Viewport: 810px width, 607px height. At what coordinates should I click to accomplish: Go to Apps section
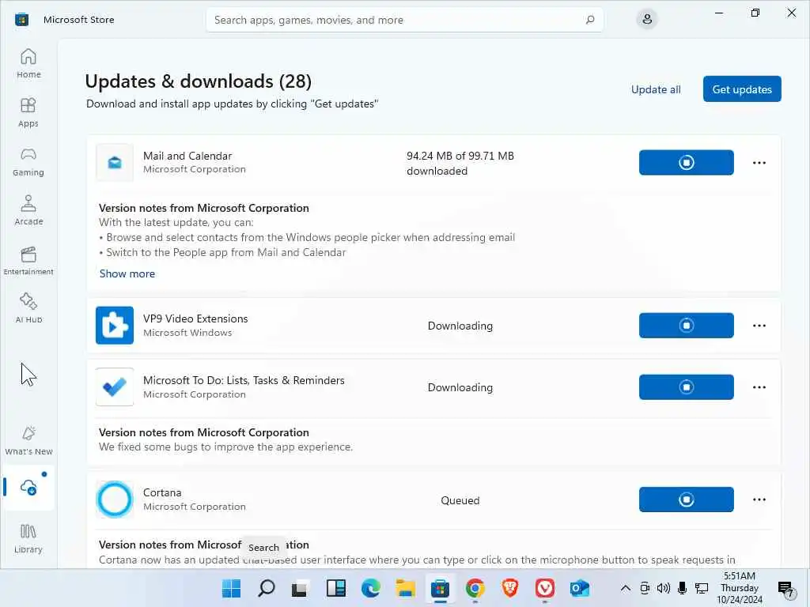point(28,112)
